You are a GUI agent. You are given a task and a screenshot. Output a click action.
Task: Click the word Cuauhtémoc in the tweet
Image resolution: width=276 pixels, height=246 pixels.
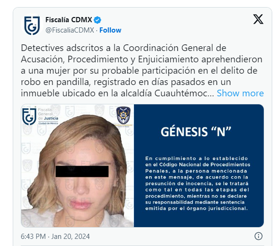(x=183, y=93)
